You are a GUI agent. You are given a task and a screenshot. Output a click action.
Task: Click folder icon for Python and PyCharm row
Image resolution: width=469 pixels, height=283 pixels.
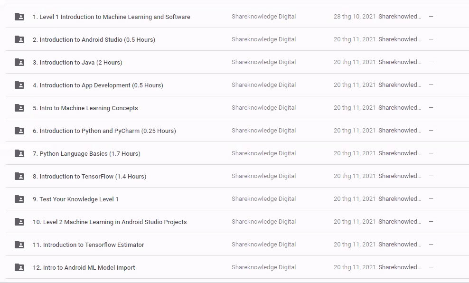click(19, 131)
